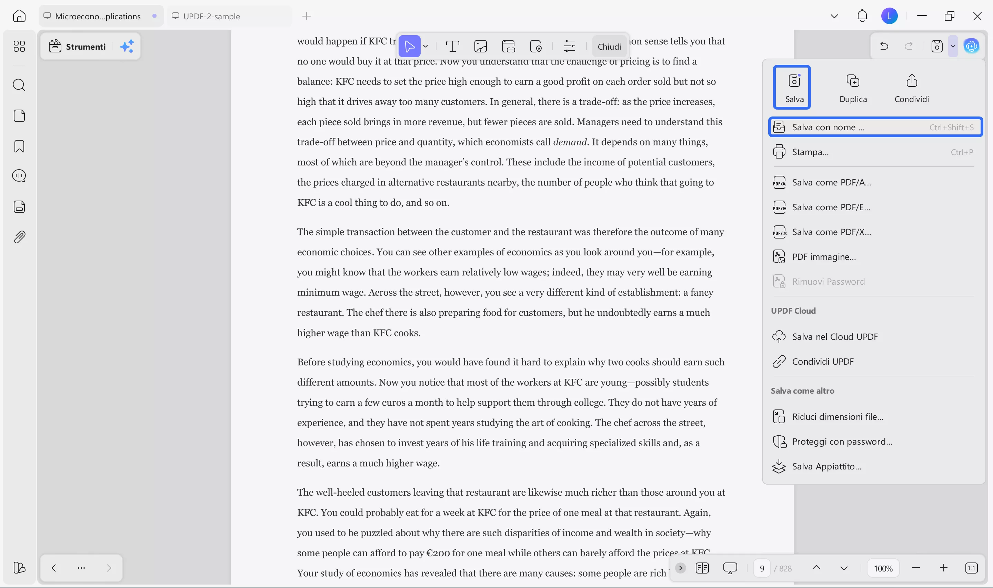Open the Search panel in left sidebar

(19, 85)
